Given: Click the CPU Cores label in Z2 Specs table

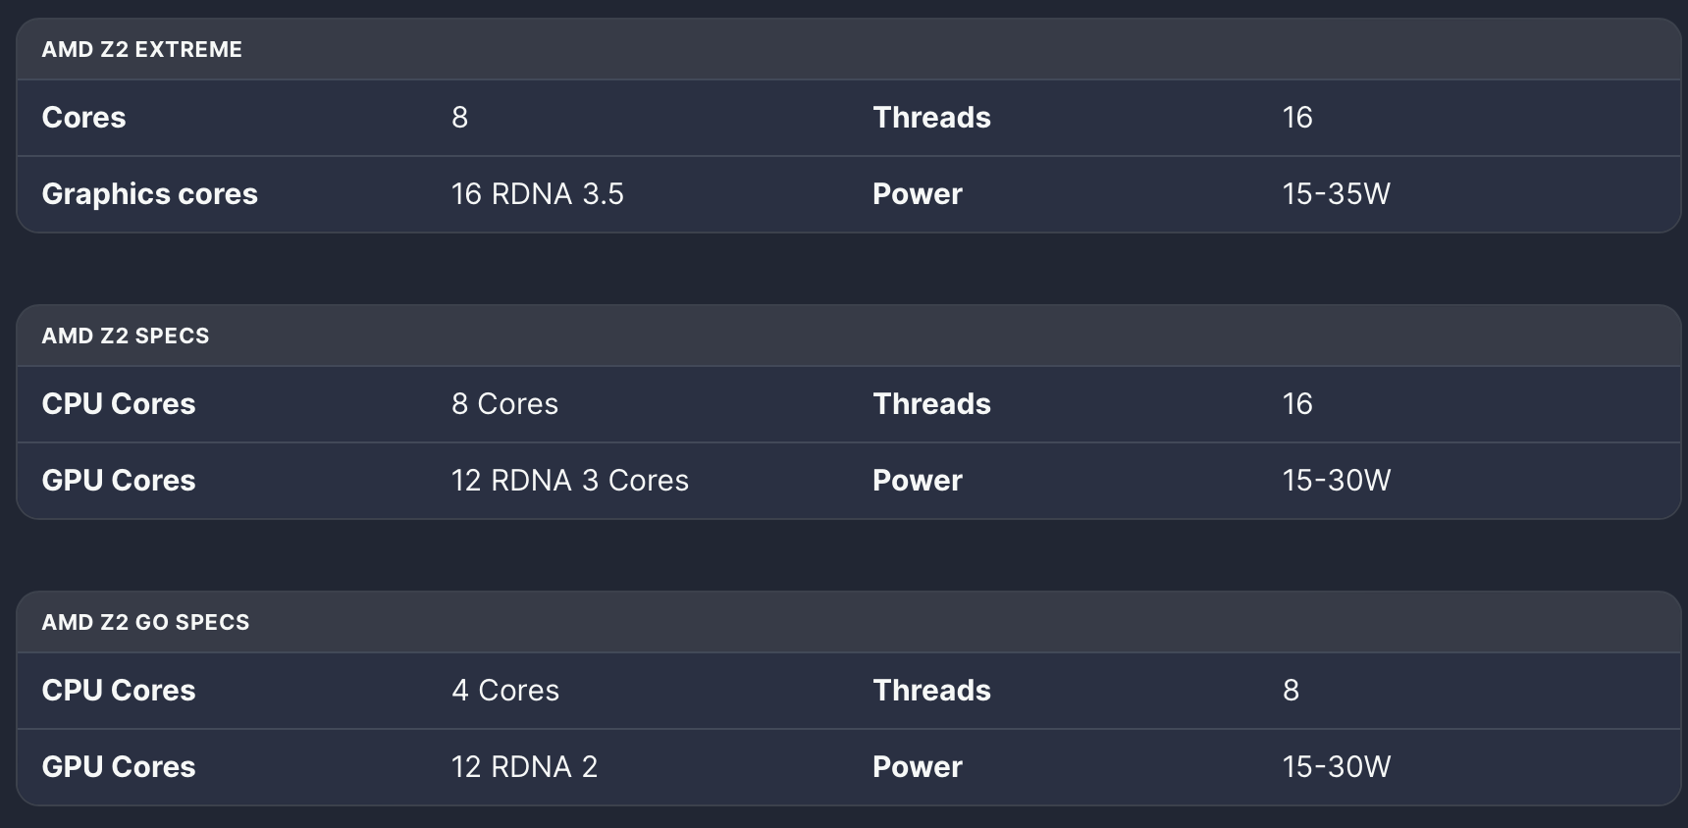Looking at the screenshot, I should click(118, 404).
